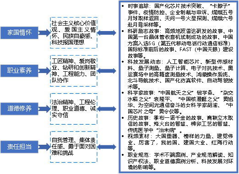
Task: Click the 职业素养 blue box
Action: click(19, 71)
